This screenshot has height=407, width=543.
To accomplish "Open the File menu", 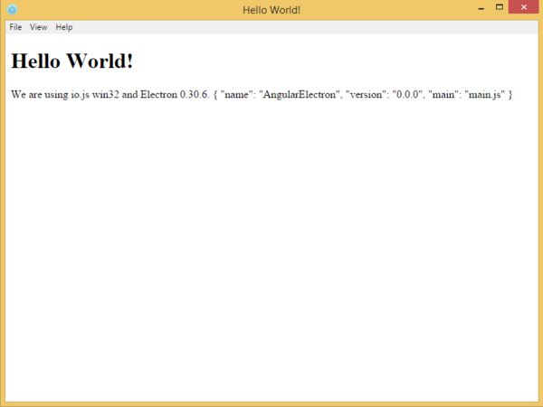I will [x=15, y=27].
